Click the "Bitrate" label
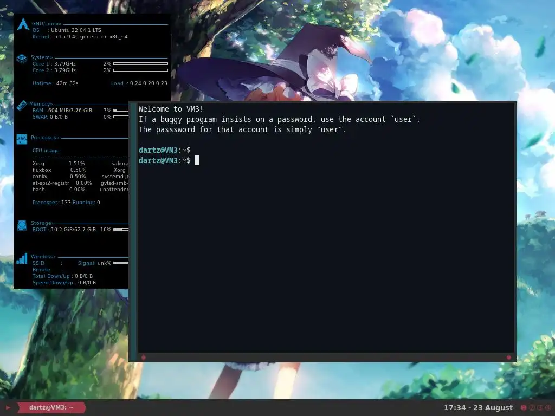The image size is (555, 416). pos(41,270)
